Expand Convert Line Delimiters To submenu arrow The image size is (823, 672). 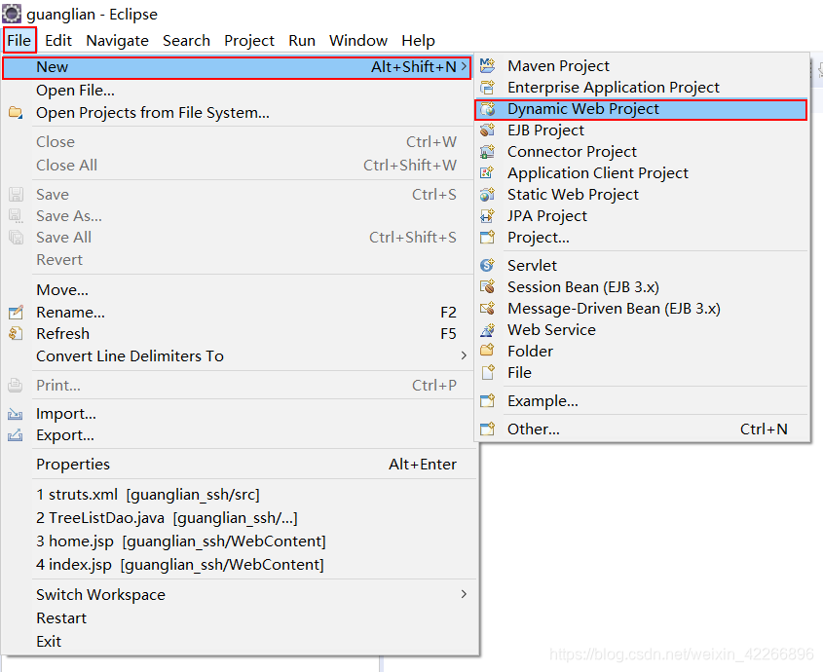pos(464,355)
